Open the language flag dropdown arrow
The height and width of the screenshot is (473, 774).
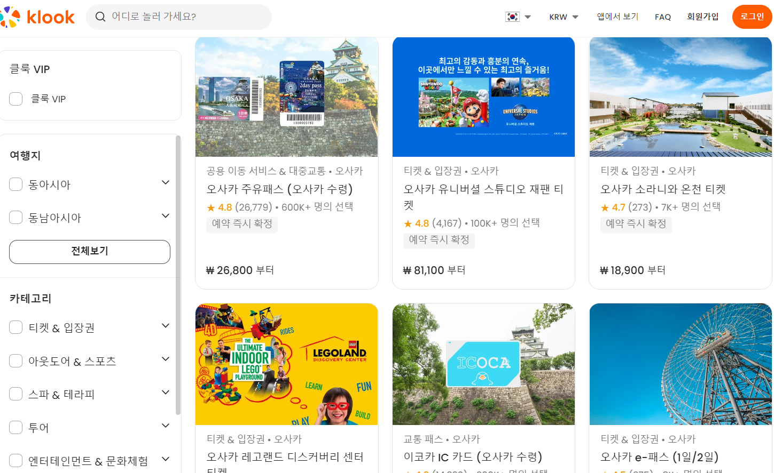[x=528, y=17]
